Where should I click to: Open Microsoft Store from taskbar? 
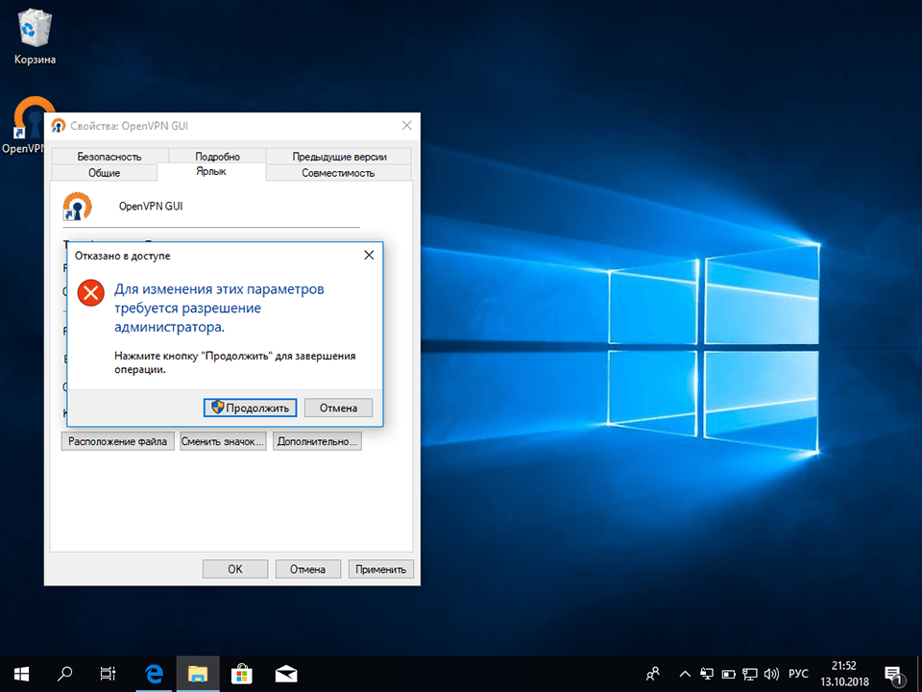coord(241,674)
